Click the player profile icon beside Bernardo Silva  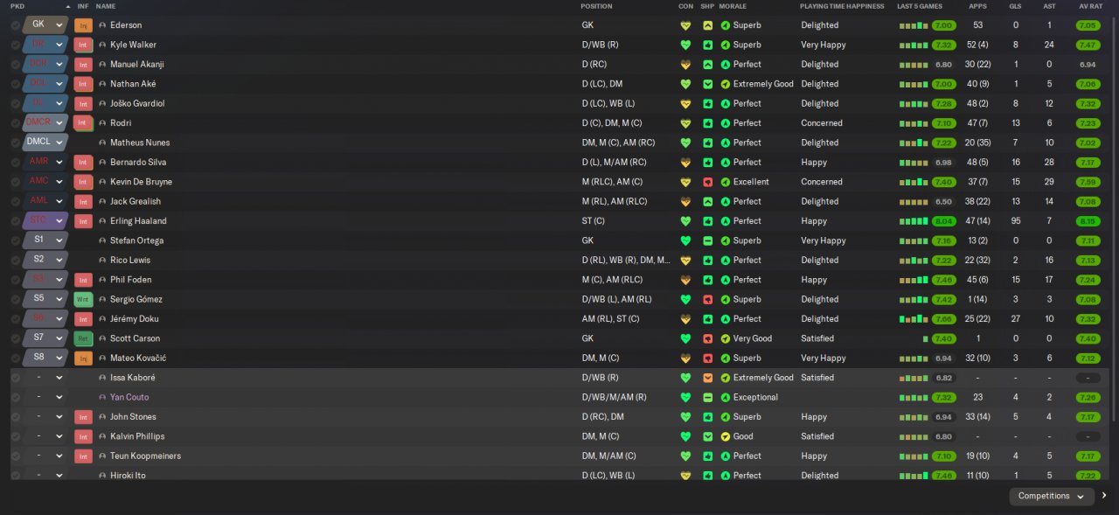[102, 163]
